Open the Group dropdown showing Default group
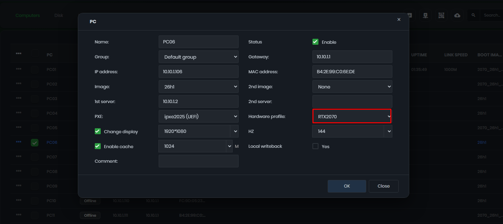Viewport: 503px width, 224px height. tap(198, 57)
